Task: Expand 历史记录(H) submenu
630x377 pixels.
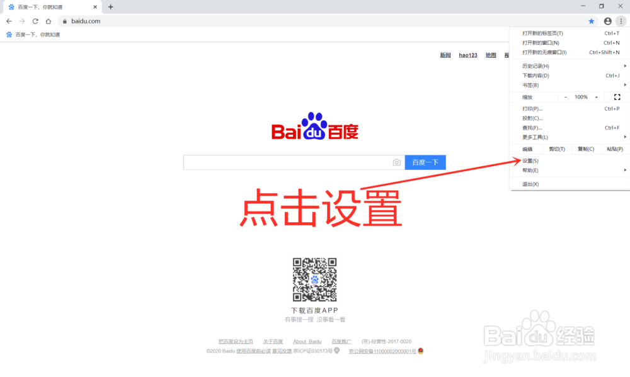Action: pos(570,66)
